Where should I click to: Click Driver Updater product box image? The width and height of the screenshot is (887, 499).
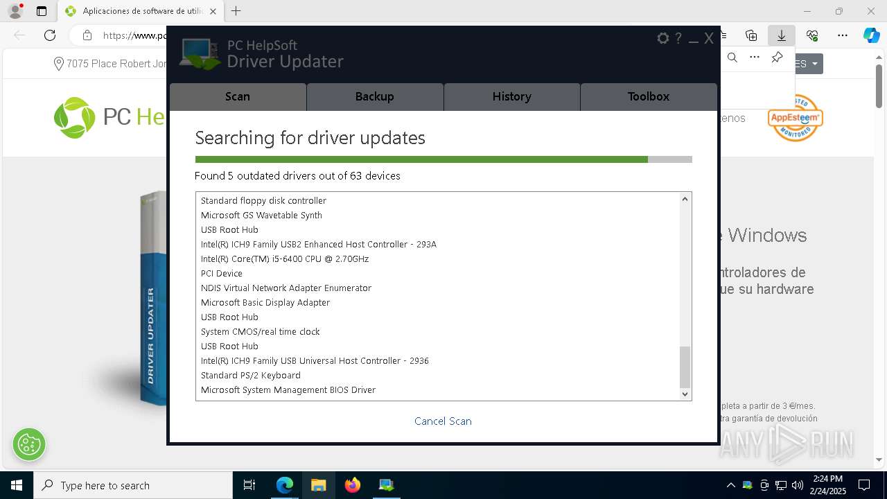[154, 298]
